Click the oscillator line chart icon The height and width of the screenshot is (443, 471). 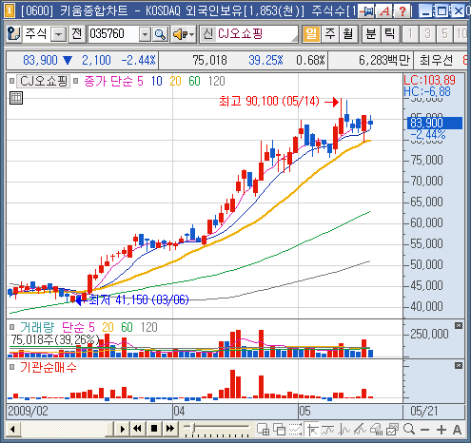click(344, 430)
